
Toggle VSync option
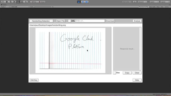[158, 7]
